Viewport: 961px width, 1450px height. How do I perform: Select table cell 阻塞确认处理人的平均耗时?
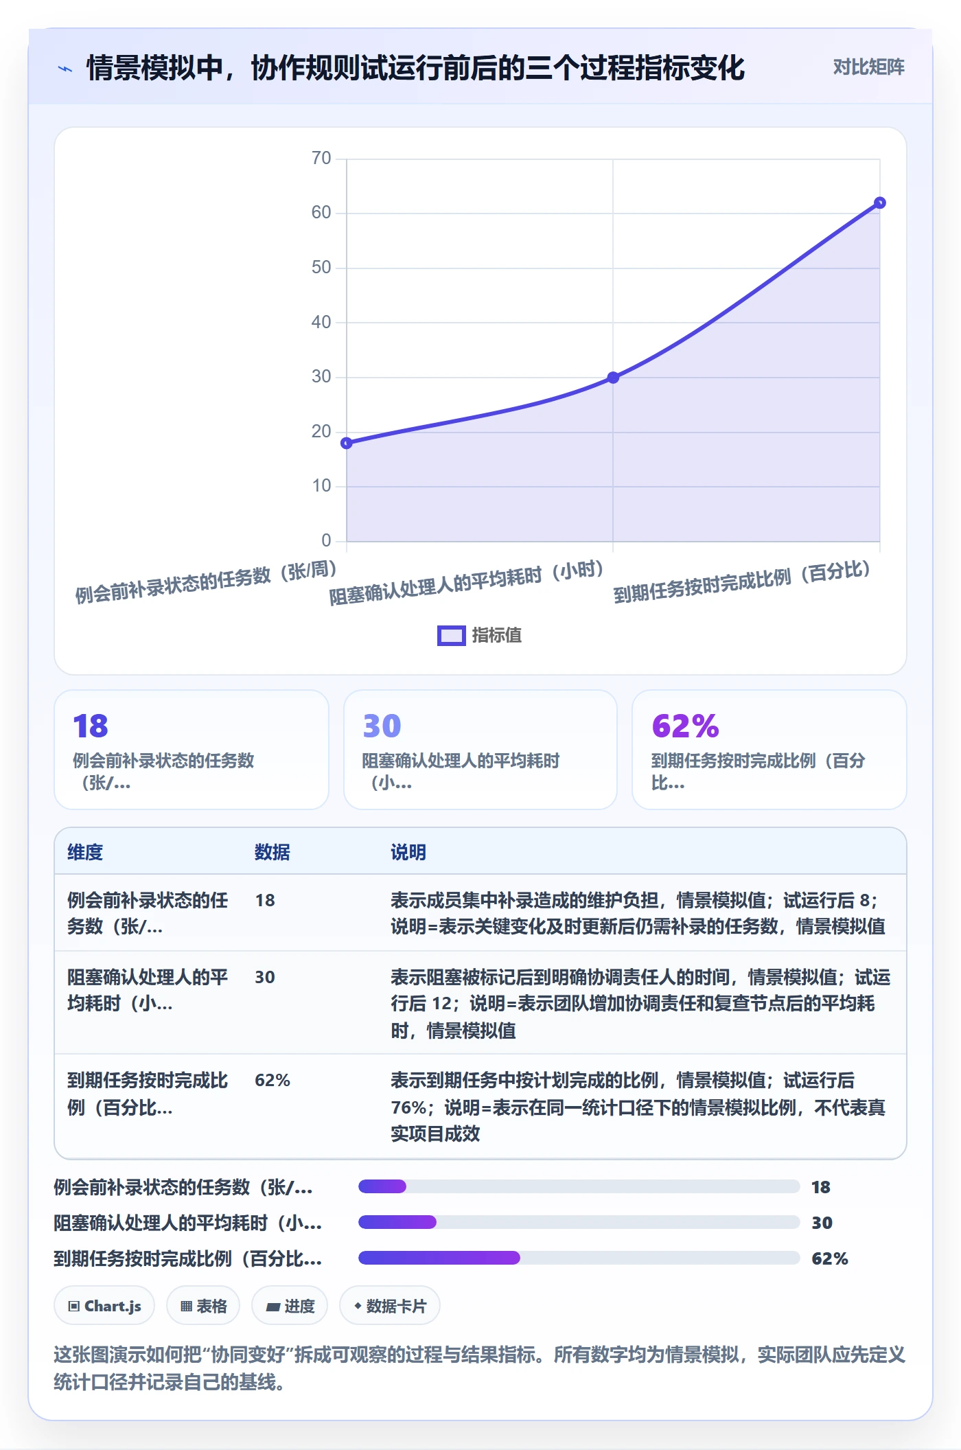tap(148, 990)
